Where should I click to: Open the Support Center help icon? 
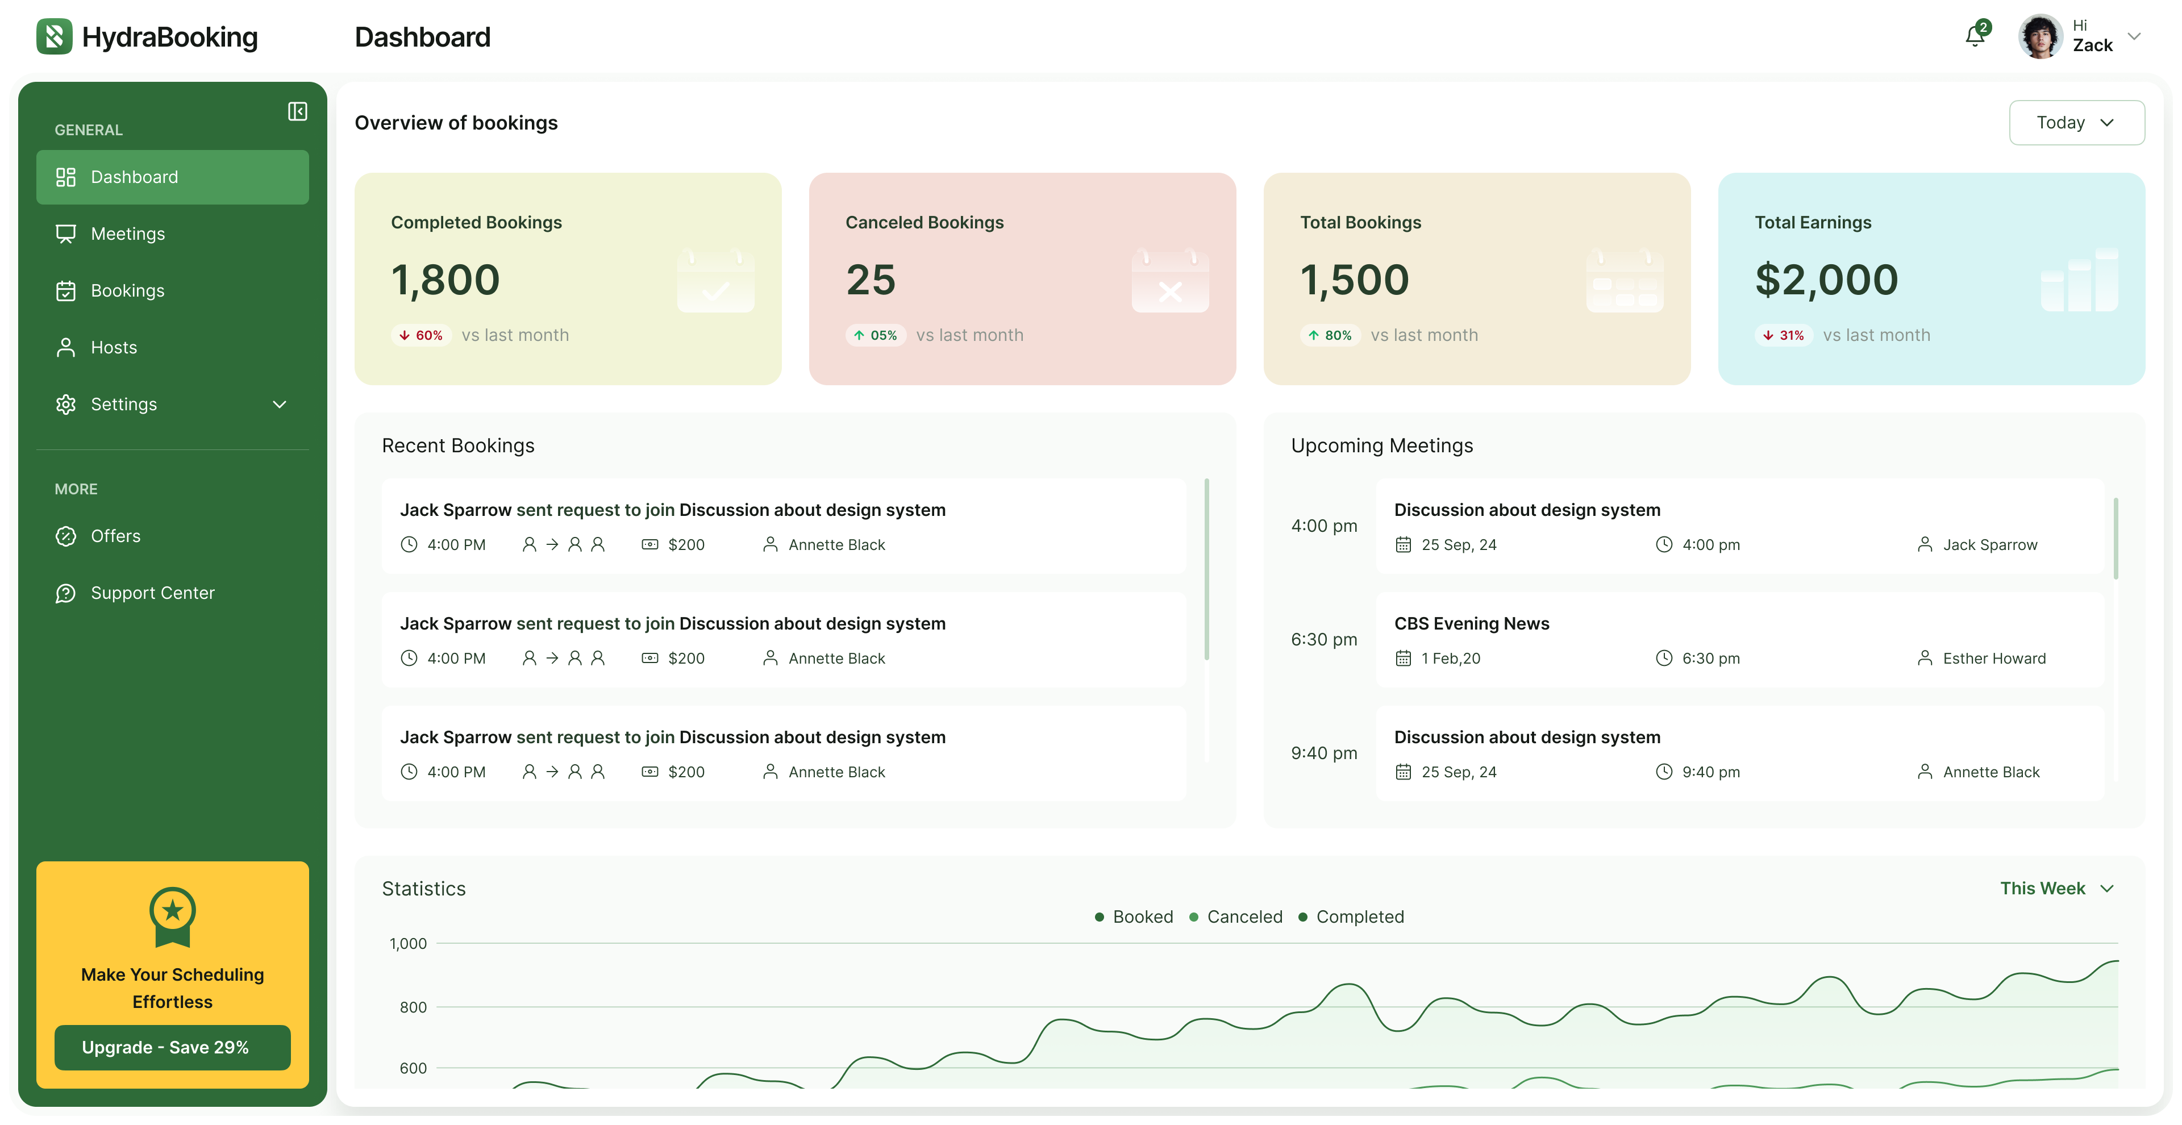pos(66,593)
